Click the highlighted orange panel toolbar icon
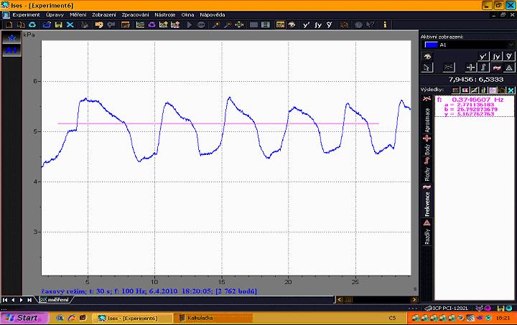517x325 pixels. pos(280,24)
